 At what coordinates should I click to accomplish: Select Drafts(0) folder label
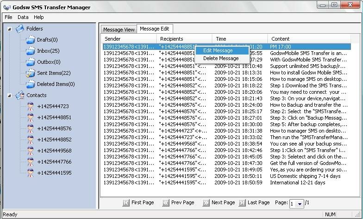(47, 40)
